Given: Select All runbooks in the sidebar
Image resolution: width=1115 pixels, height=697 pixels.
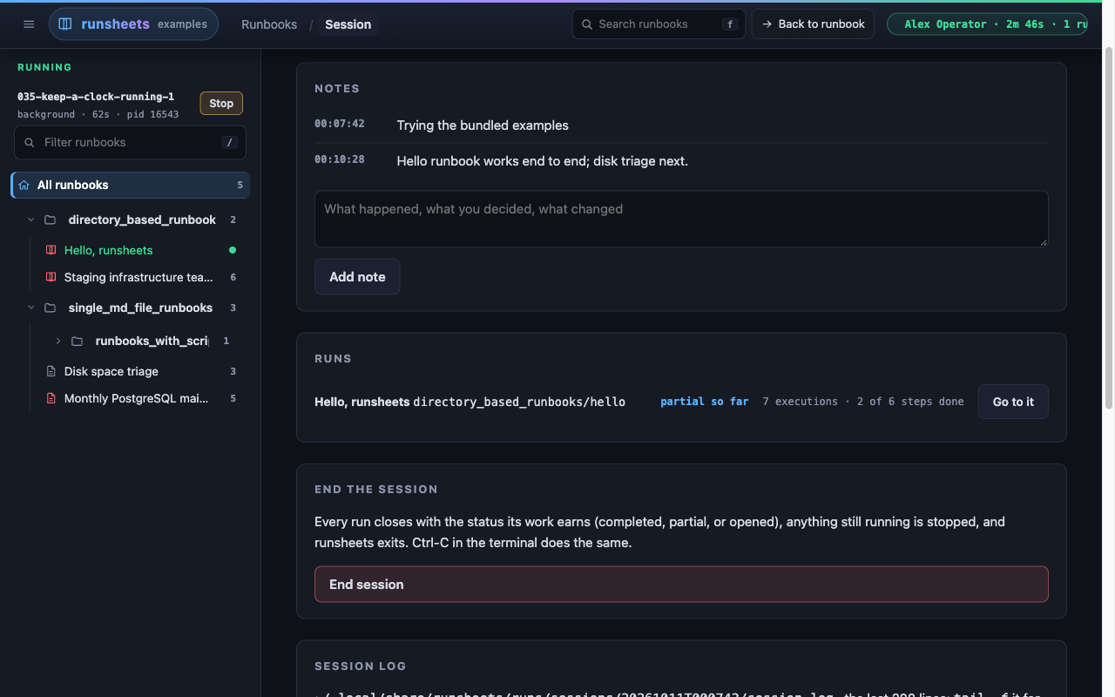Looking at the screenshot, I should (130, 185).
